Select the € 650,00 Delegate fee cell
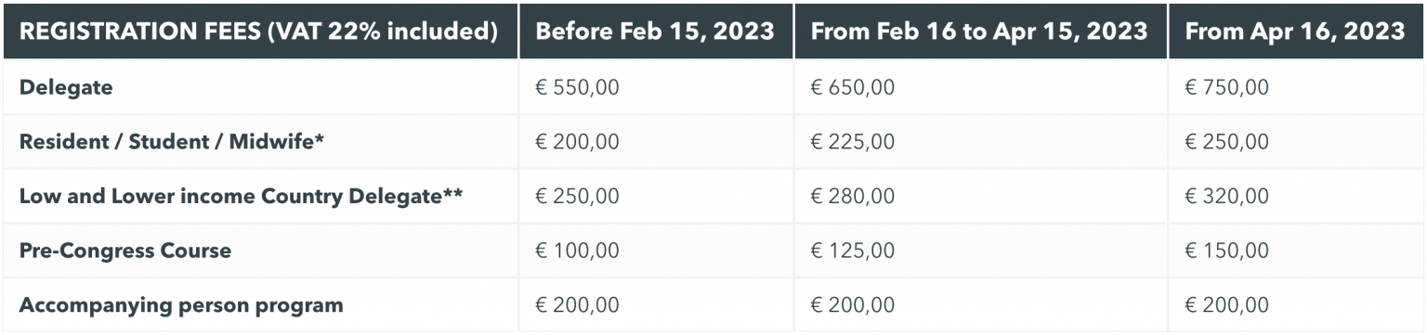The height and width of the screenshot is (335, 1427). coord(853,87)
